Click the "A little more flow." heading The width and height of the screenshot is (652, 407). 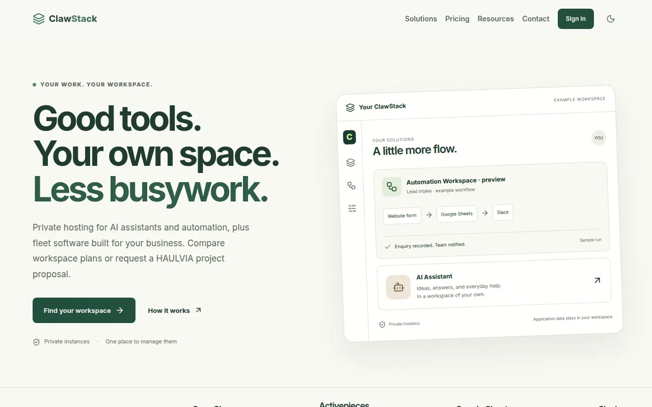click(415, 150)
